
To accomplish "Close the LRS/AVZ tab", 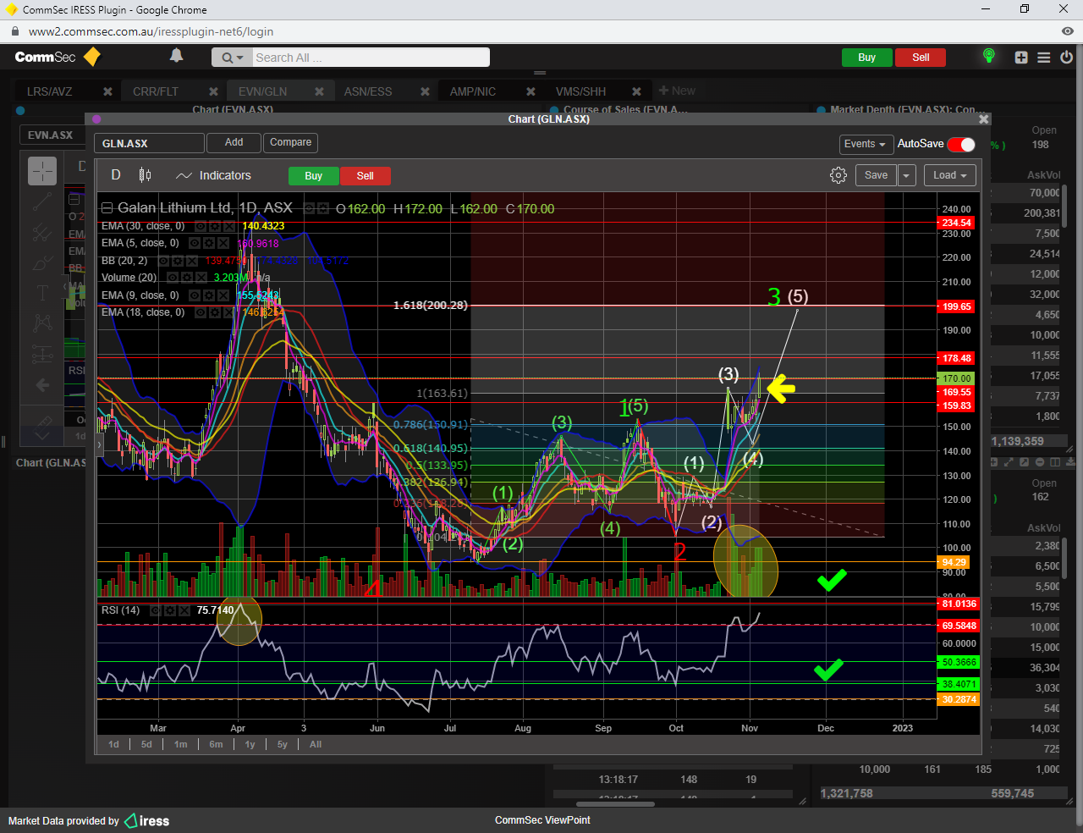I will tap(107, 91).
